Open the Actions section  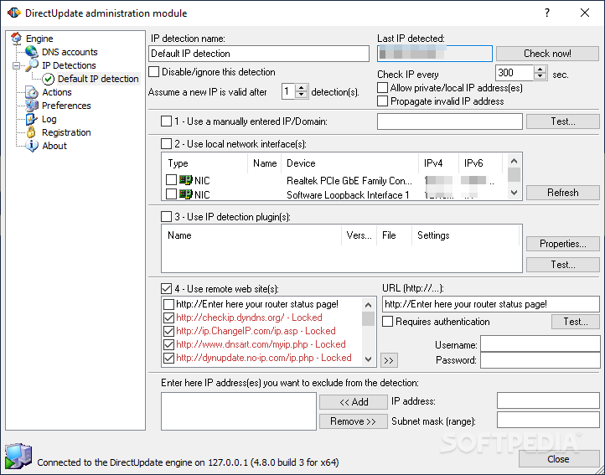click(x=57, y=92)
